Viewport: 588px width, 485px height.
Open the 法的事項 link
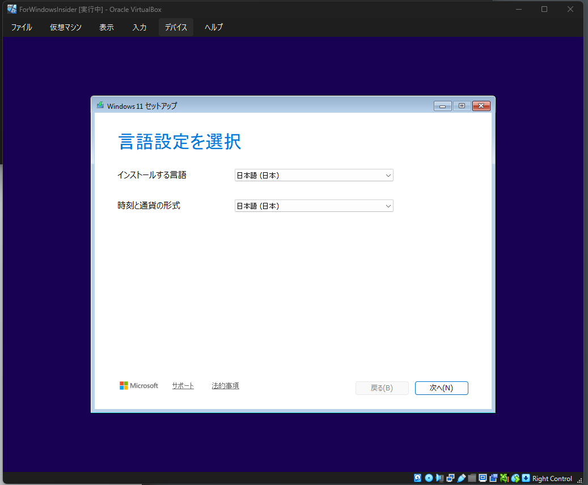[x=225, y=386]
